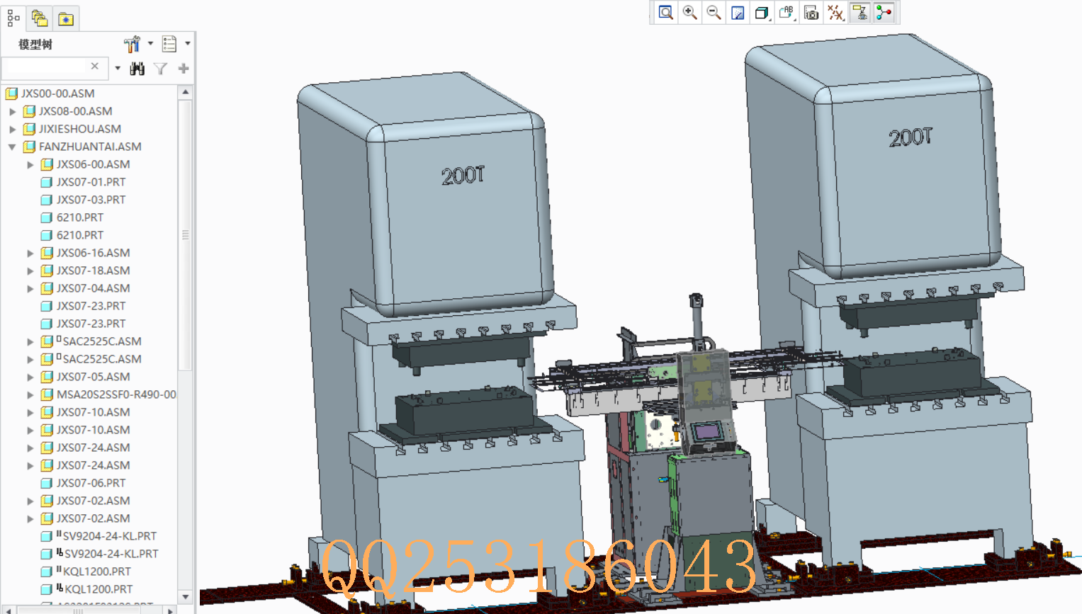Click the model tree vertical scrollbar thumb

(x=186, y=235)
